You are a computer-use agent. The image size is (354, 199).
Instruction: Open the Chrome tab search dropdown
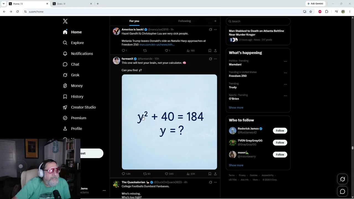tap(3, 4)
